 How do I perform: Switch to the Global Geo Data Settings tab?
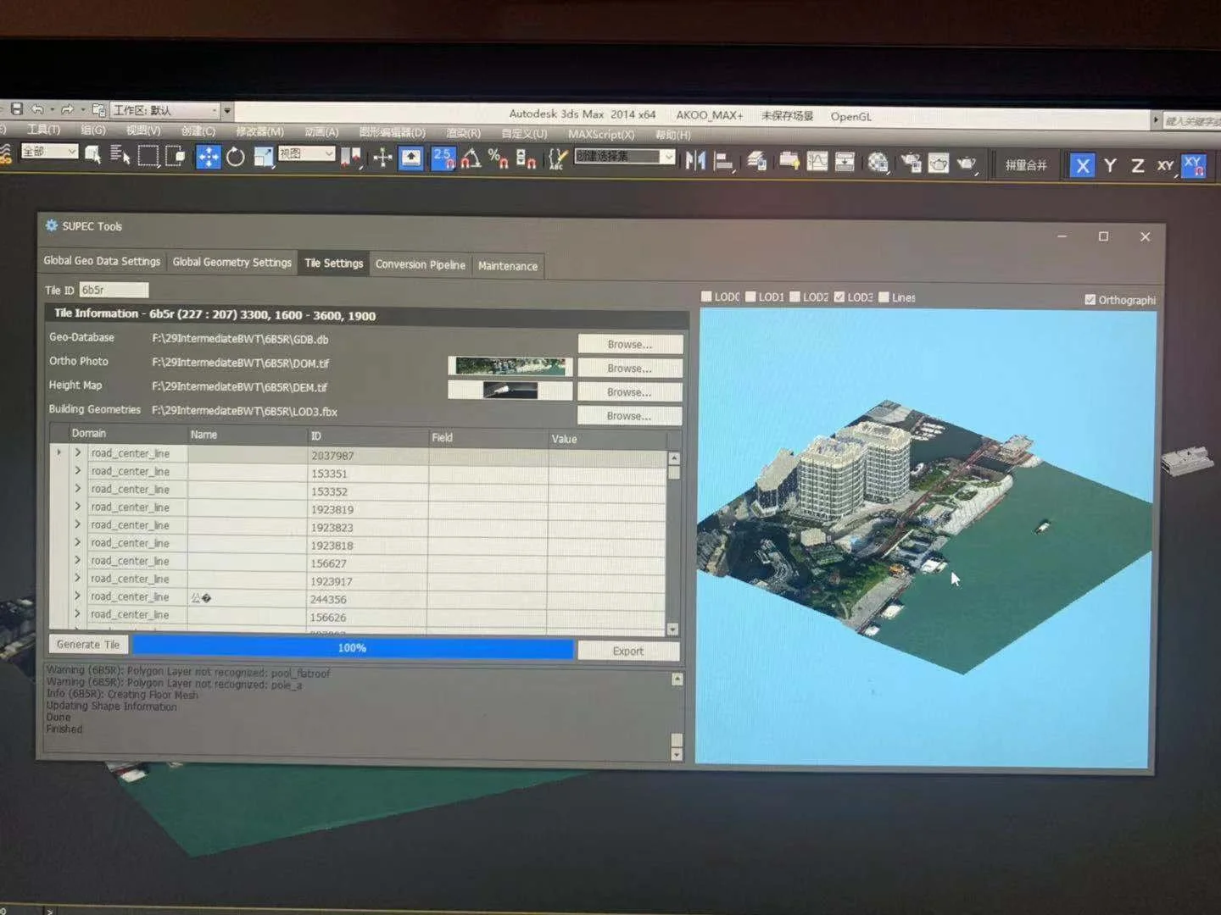[x=102, y=261]
